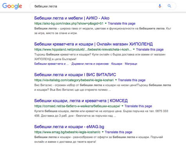Click the blue magnifying glass search icon

point(170,6)
